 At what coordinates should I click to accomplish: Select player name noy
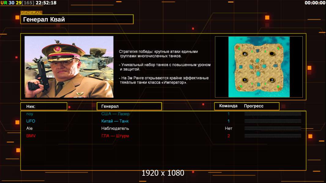[x=30, y=114]
